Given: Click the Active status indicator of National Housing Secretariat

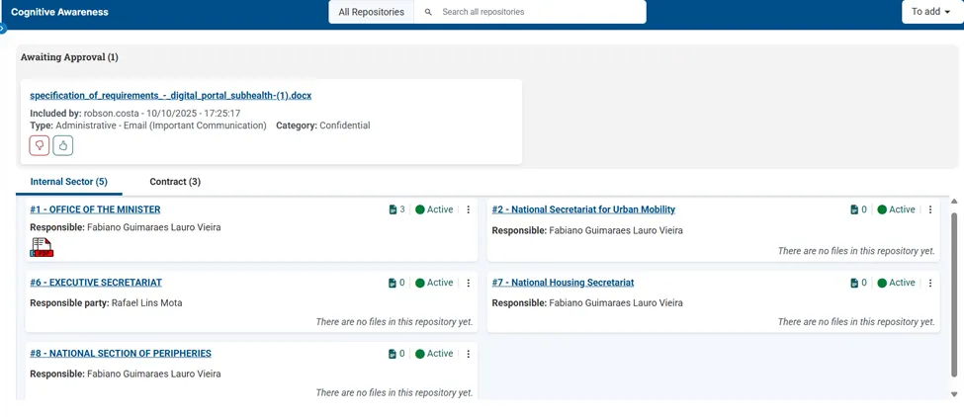Looking at the screenshot, I should 897,283.
